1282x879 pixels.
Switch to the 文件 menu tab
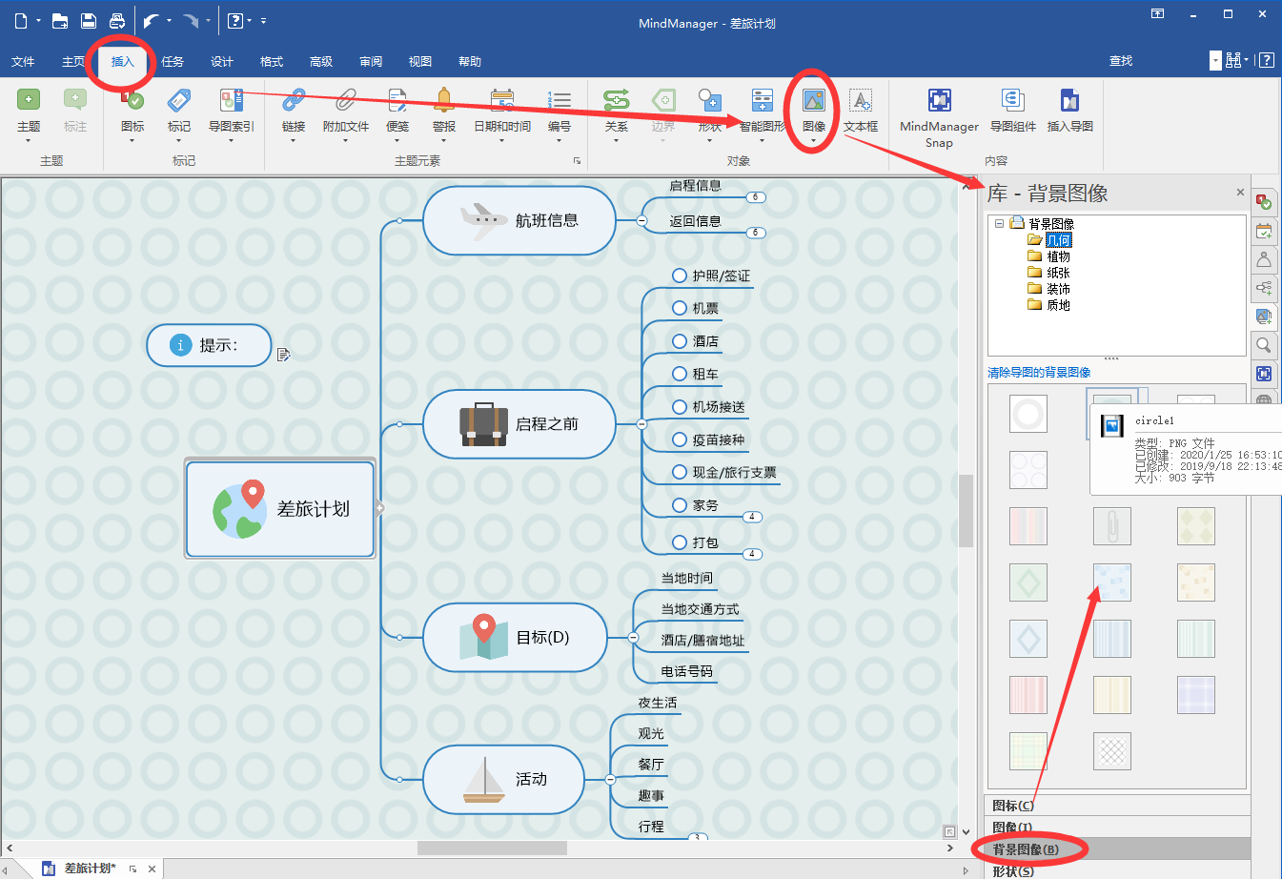pos(23,61)
